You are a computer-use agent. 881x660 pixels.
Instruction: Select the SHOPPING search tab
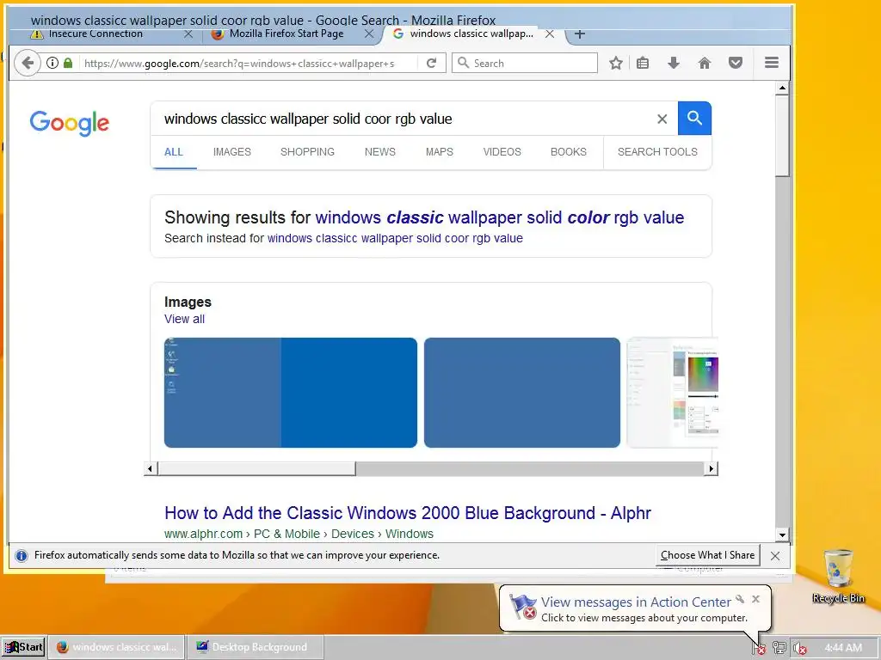[307, 152]
